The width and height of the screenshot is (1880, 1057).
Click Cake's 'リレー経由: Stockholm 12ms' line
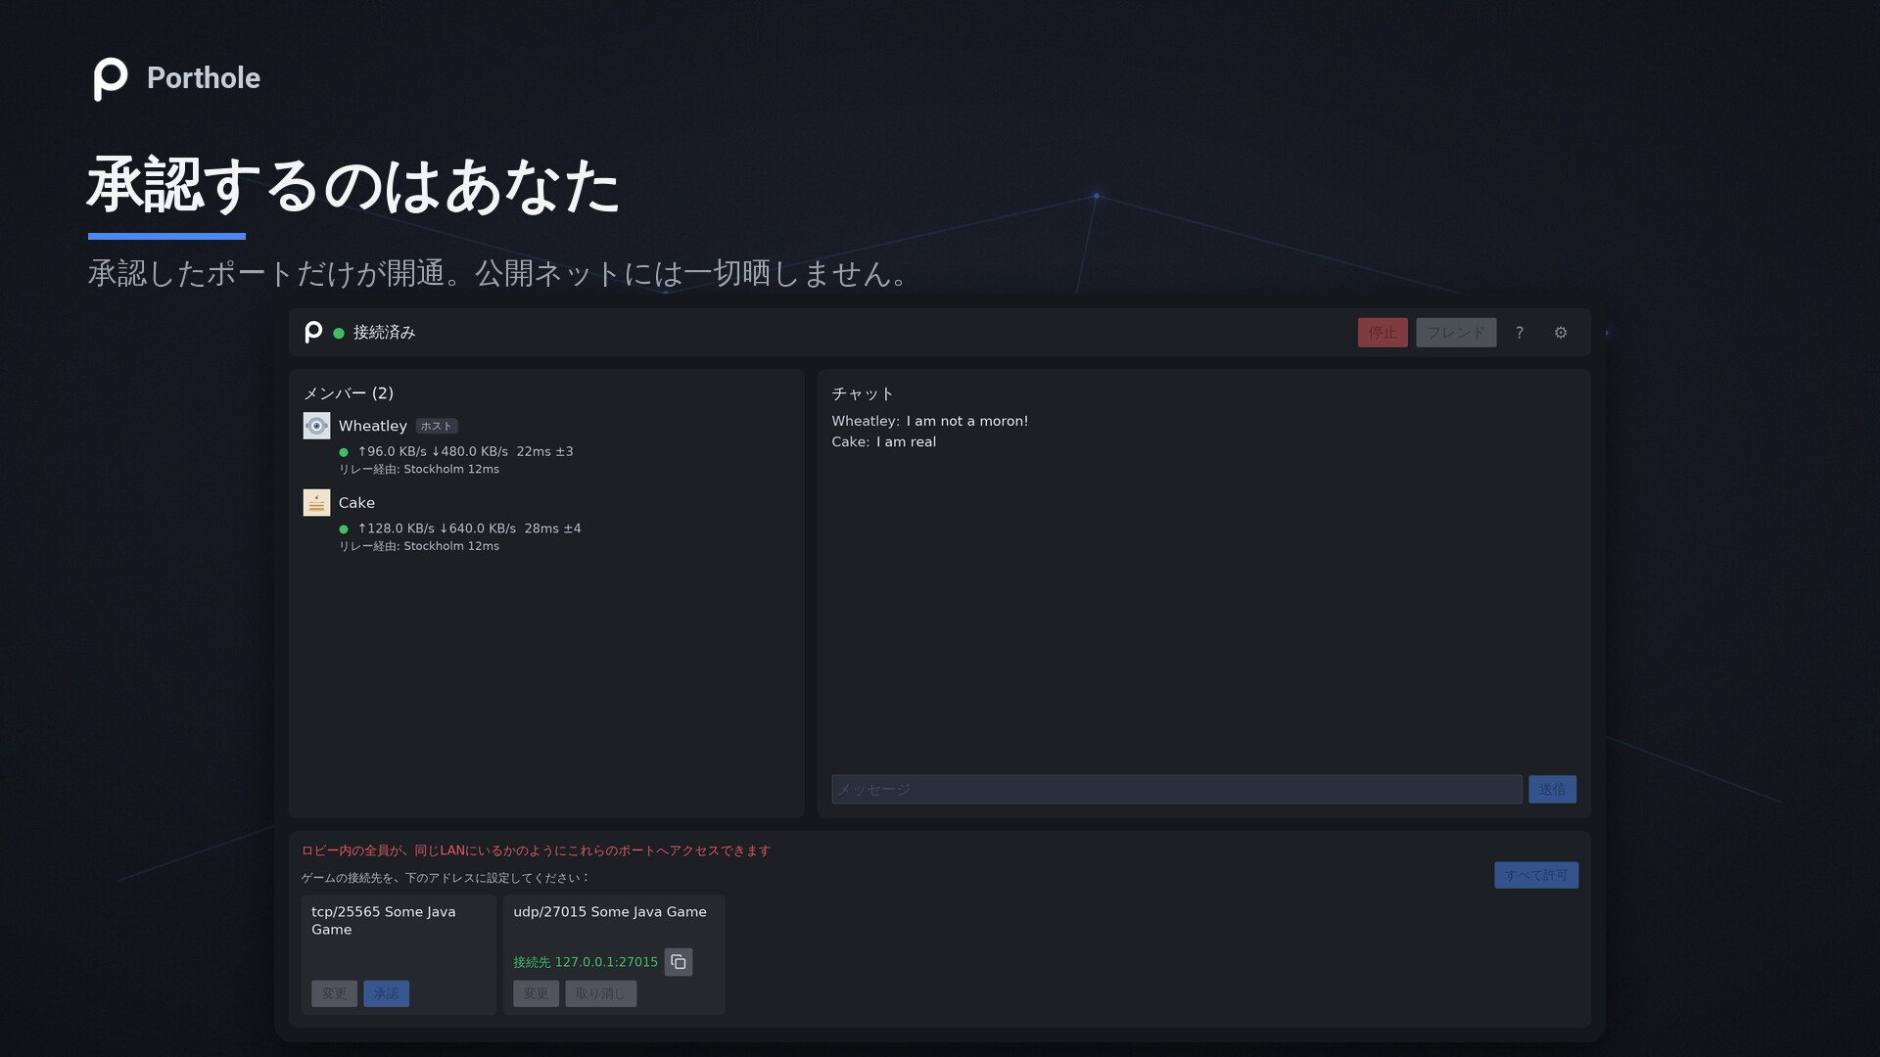click(419, 547)
